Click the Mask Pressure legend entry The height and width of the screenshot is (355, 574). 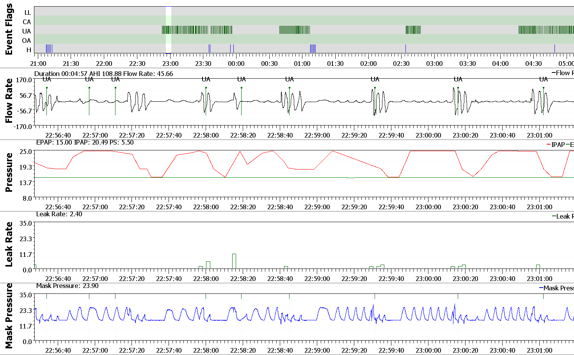tap(556, 288)
